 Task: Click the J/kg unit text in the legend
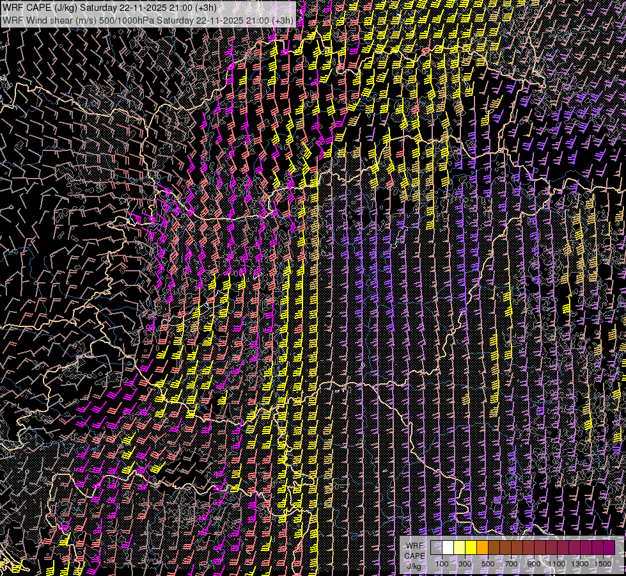pyautogui.click(x=414, y=566)
